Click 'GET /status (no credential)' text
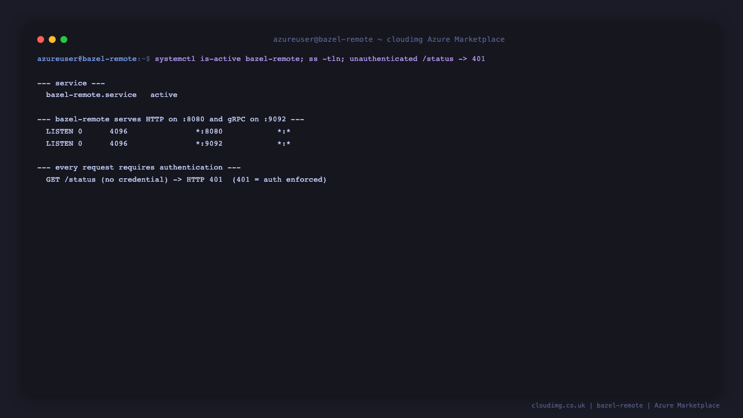The width and height of the screenshot is (743, 418). (107, 179)
